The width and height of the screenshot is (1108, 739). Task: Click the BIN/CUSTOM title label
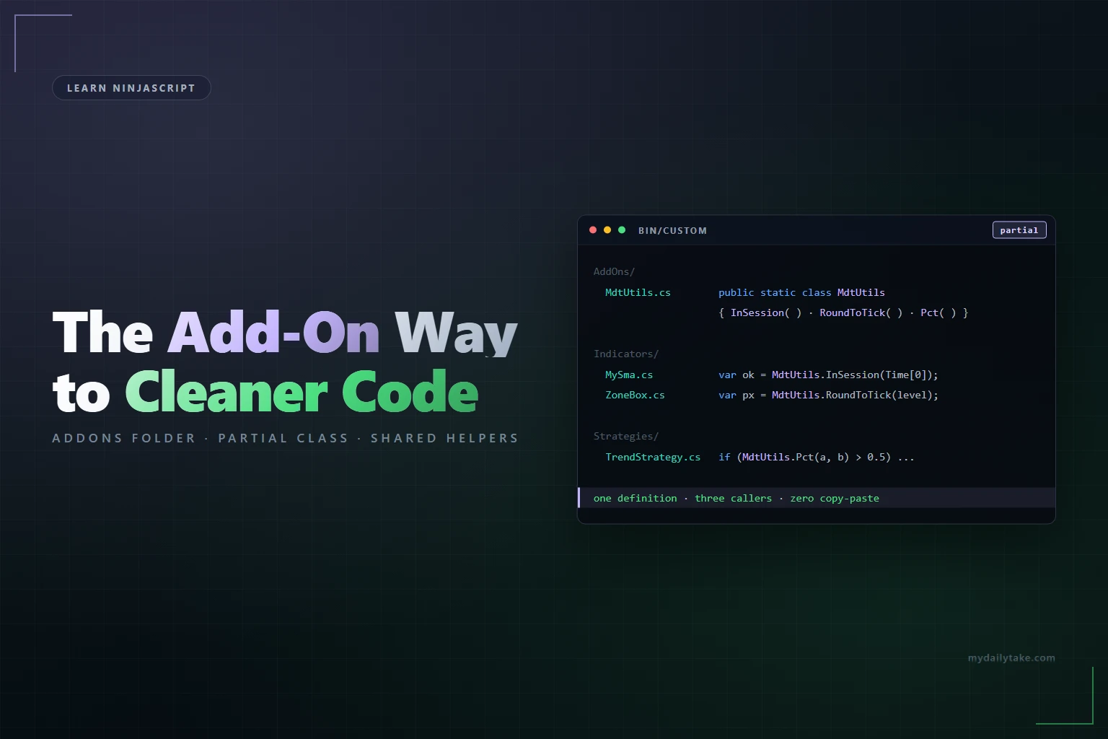pyautogui.click(x=672, y=231)
